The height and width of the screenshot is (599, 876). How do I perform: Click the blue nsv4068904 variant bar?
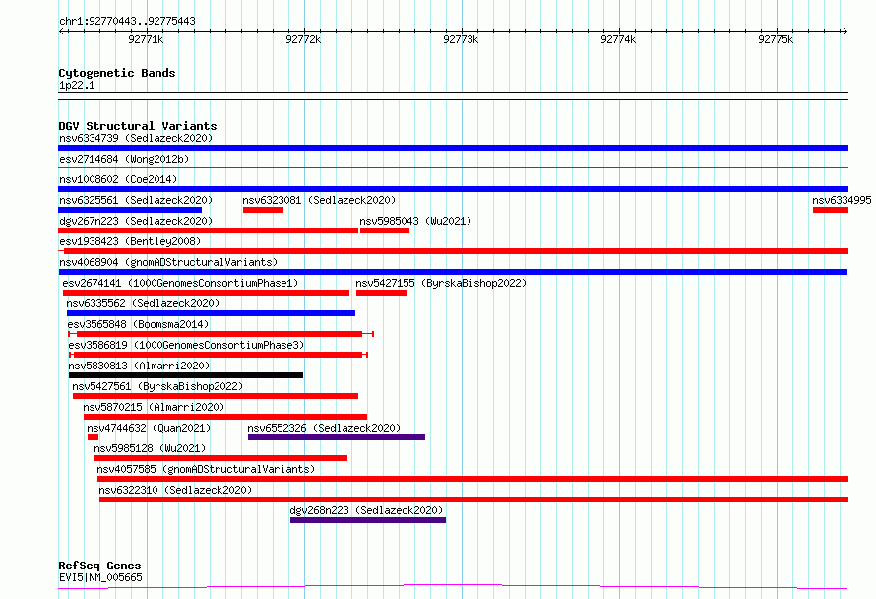coord(453,272)
